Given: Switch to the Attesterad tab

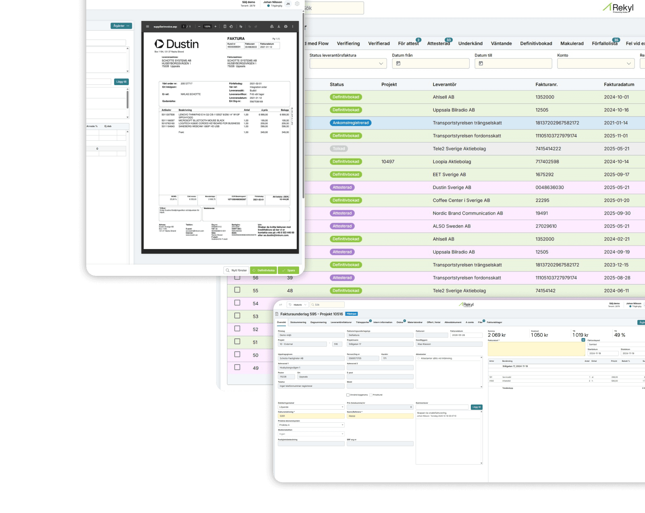Looking at the screenshot, I should click(x=439, y=44).
